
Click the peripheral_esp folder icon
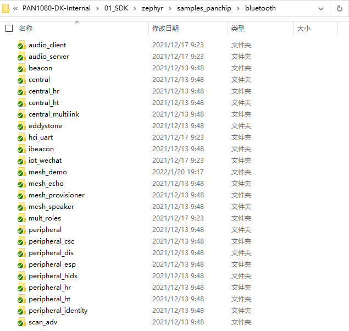click(x=21, y=264)
